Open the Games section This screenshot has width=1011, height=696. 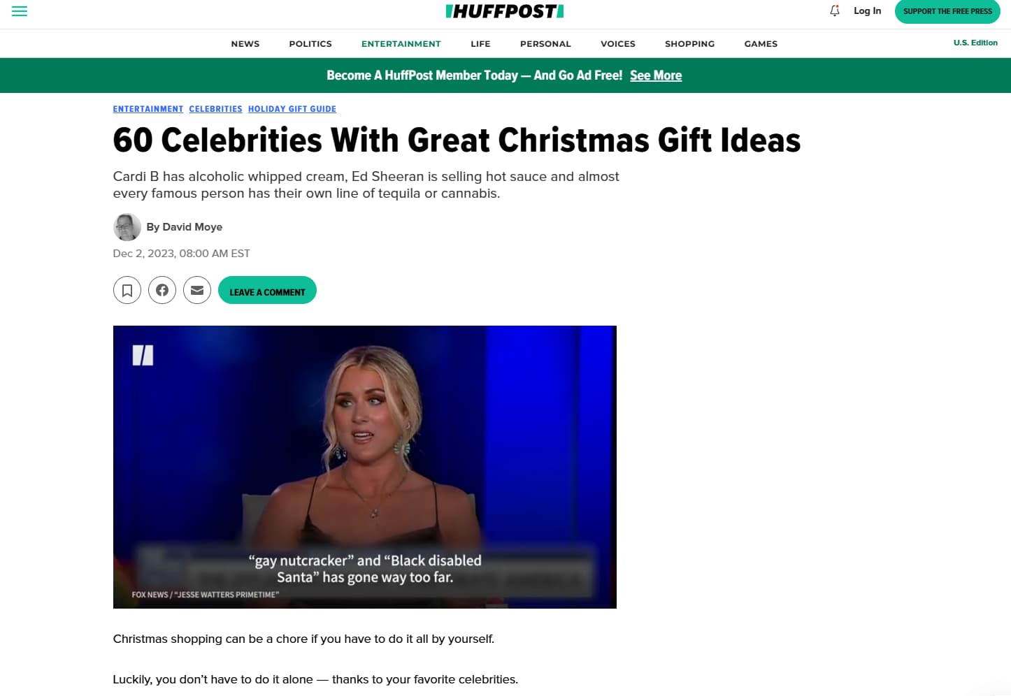tap(761, 43)
